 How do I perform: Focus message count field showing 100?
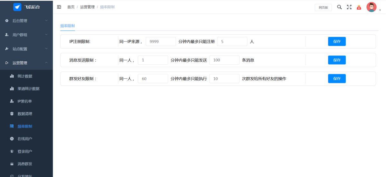pyautogui.click(x=224, y=60)
